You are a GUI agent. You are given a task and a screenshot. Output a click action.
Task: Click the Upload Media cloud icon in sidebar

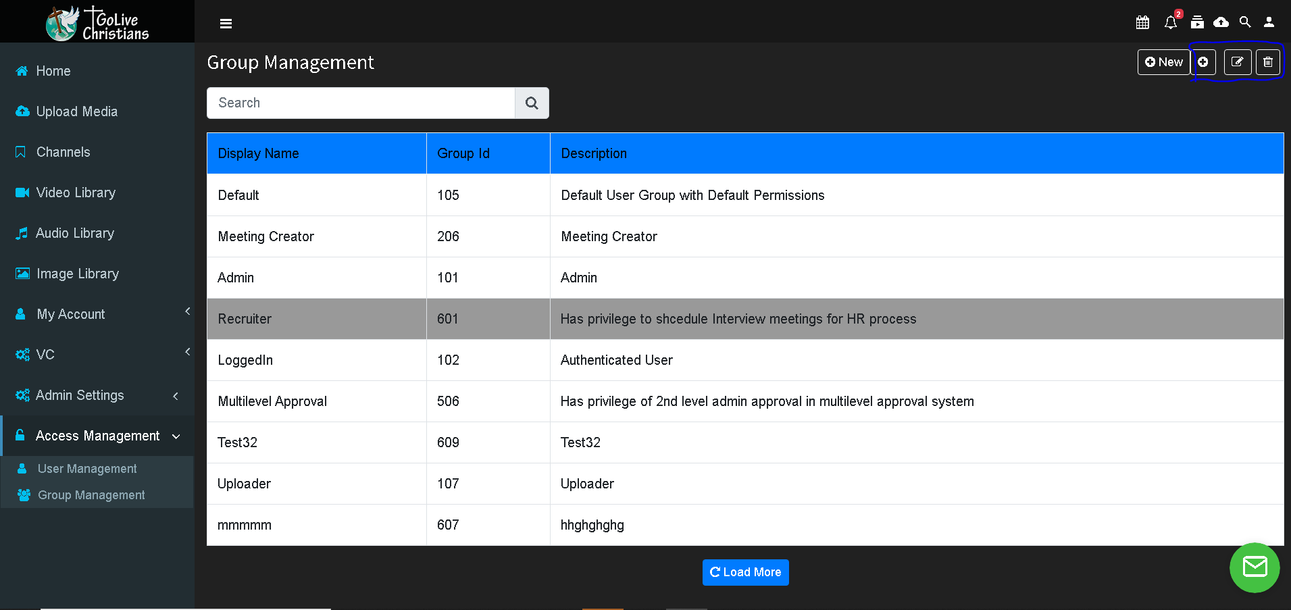pyautogui.click(x=22, y=111)
